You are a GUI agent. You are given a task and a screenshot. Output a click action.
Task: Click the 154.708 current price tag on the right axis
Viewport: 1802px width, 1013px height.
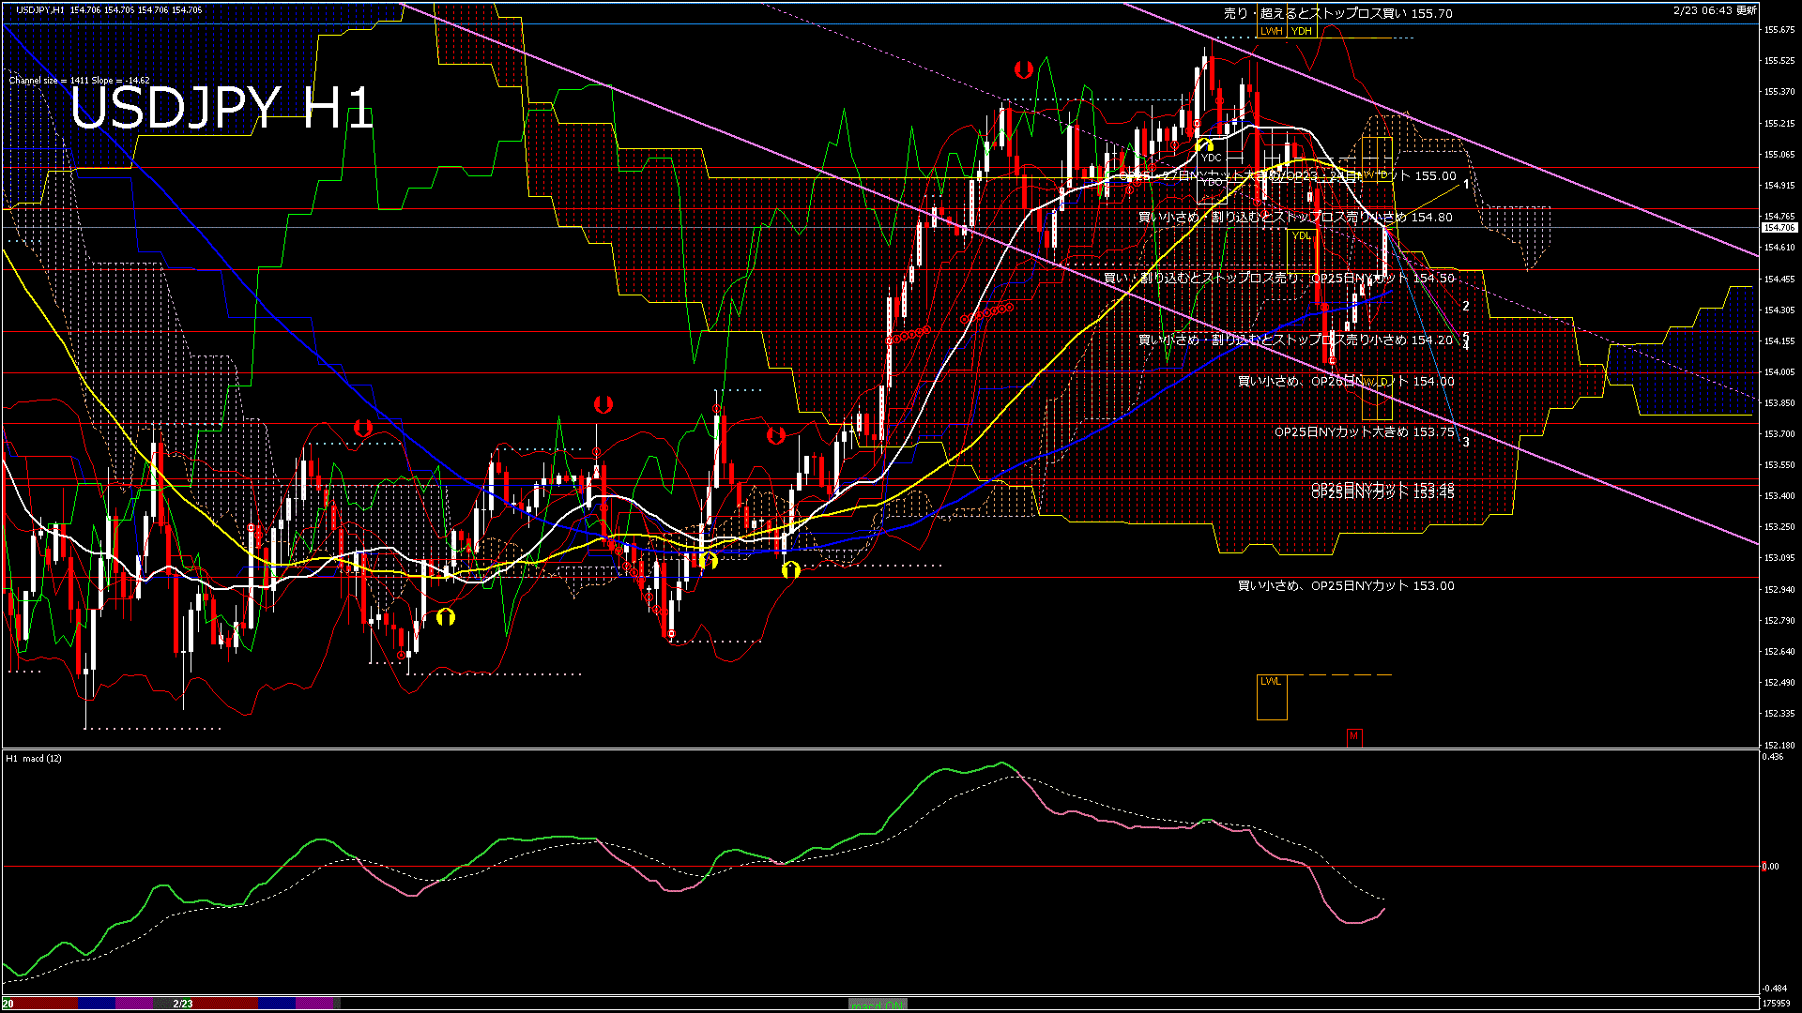[1780, 227]
